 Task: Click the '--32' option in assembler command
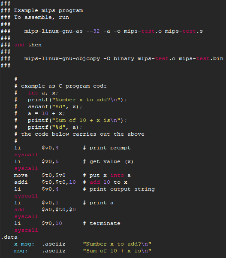coord(93,31)
